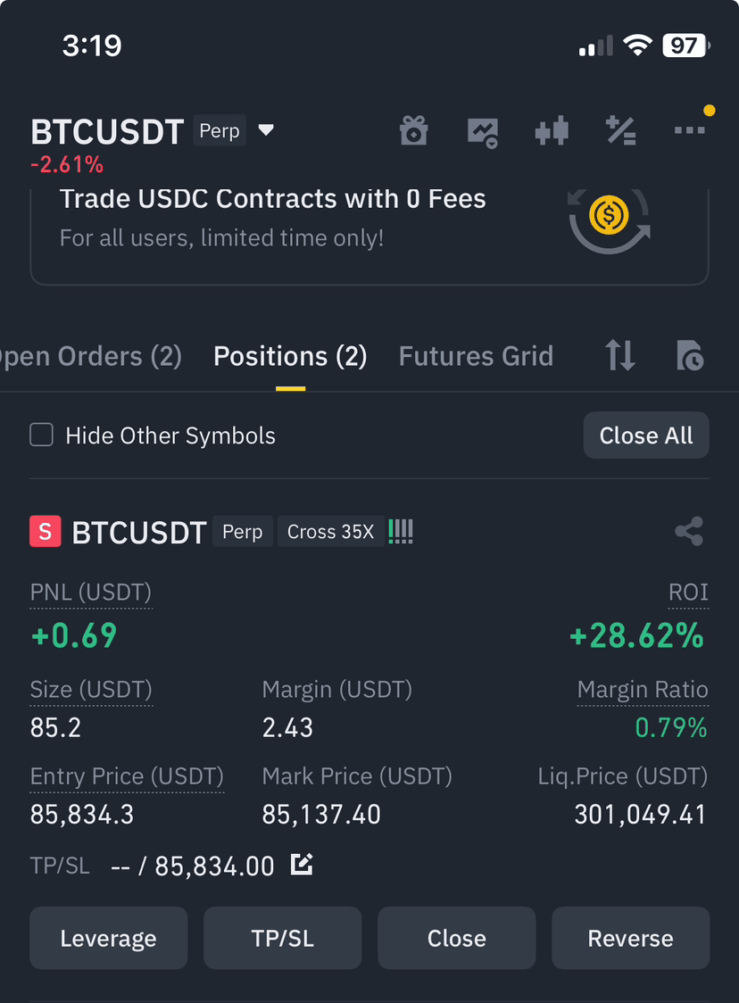Edit TP/SL using the pencil icon
Viewport: 739px width, 1003px height.
[302, 865]
